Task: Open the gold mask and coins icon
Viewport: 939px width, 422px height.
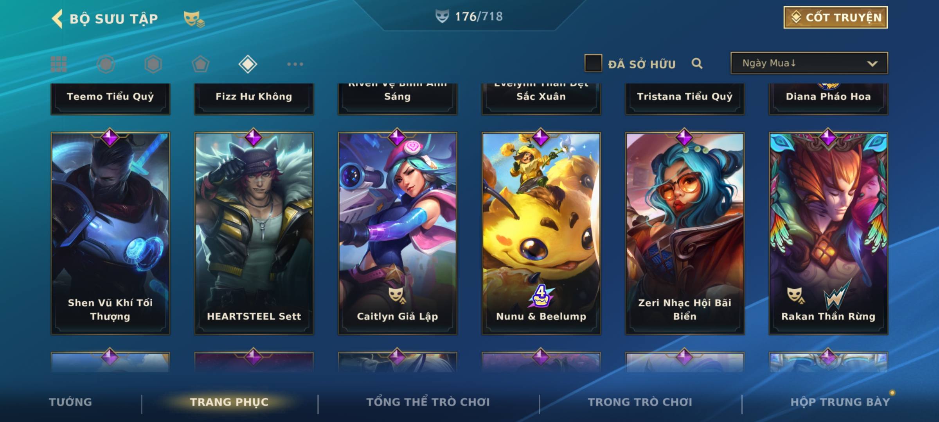Action: coord(194,19)
